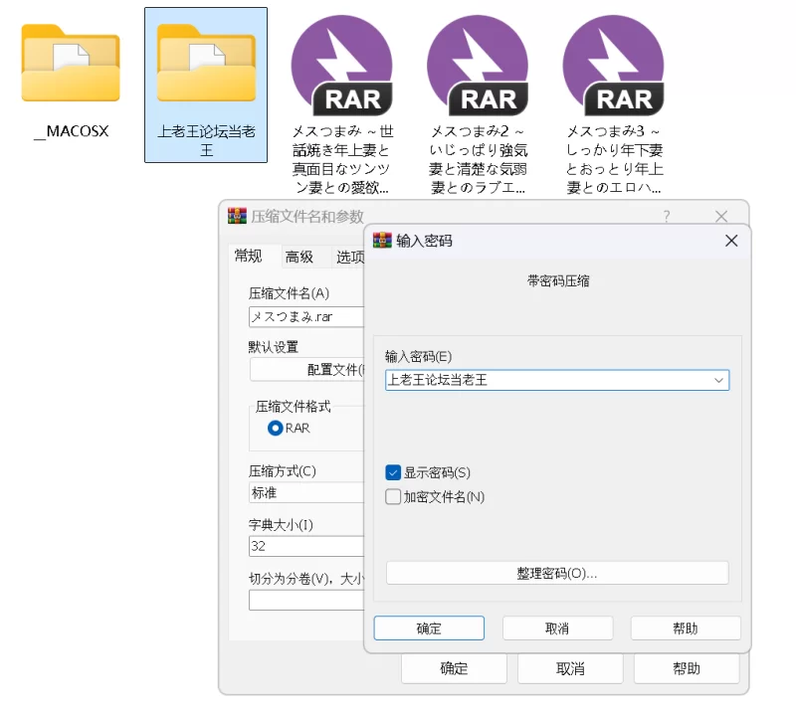This screenshot has width=796, height=715.
Task: Click the 压缩文件名 メスつまみ.rar field
Action: point(306,316)
